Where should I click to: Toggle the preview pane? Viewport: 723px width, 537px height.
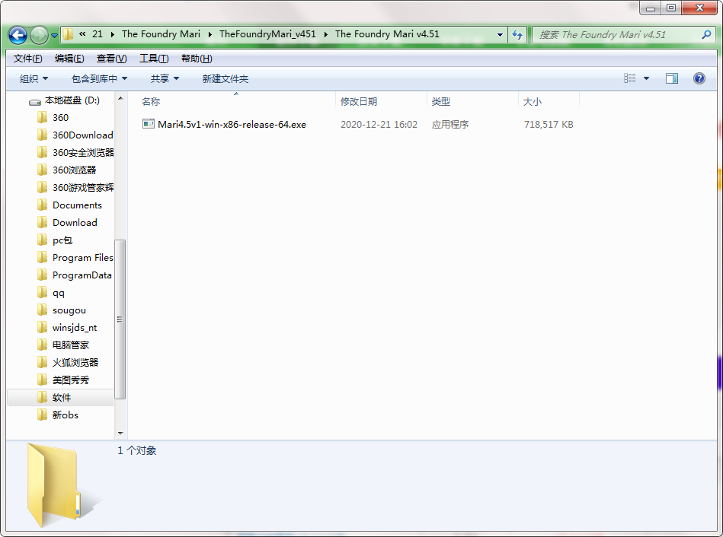(x=671, y=78)
